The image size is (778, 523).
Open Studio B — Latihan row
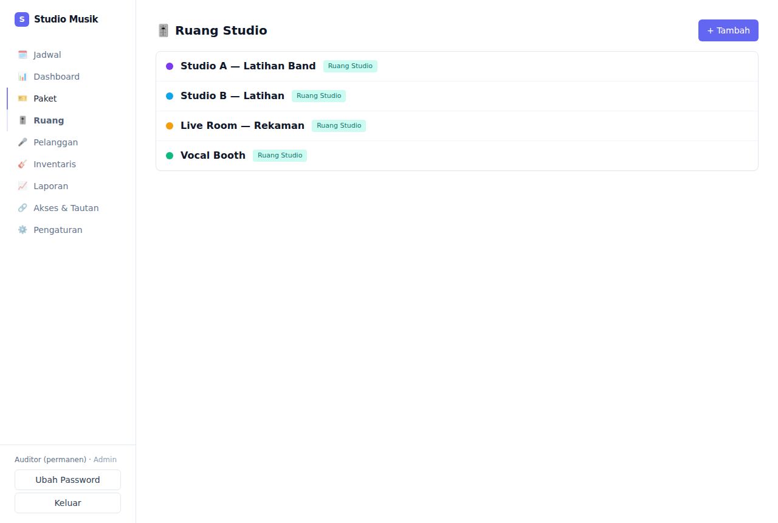tap(457, 96)
